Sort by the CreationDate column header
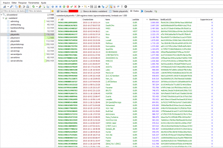The image size is (223, 148). click(x=93, y=19)
